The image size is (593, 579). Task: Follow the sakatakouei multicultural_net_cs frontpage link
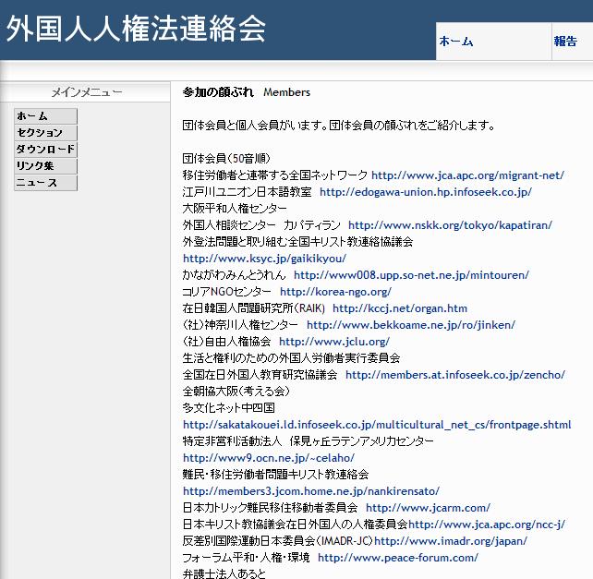click(377, 425)
